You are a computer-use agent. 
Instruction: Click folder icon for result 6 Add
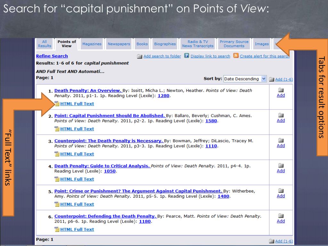click(281, 216)
